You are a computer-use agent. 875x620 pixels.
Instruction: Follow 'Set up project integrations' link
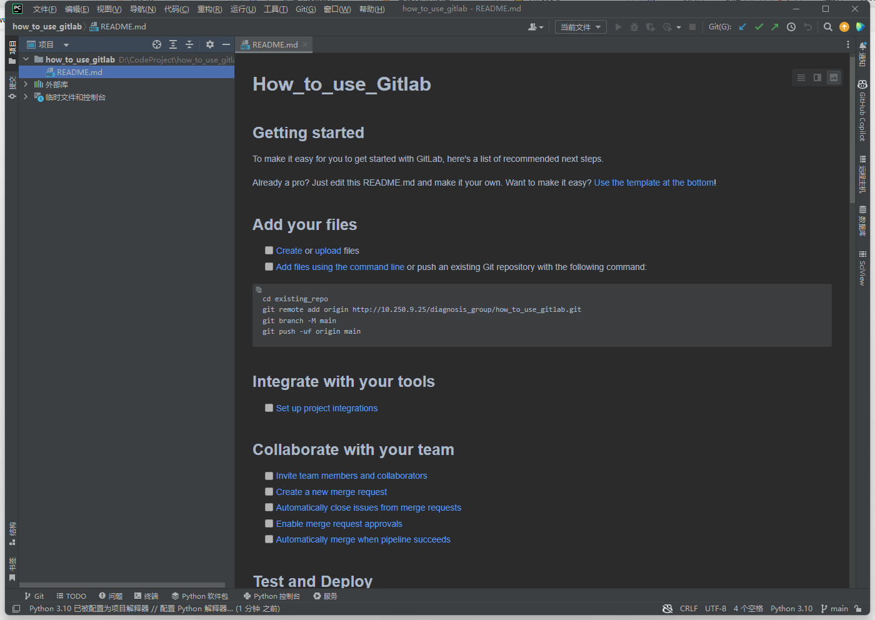pyautogui.click(x=327, y=408)
